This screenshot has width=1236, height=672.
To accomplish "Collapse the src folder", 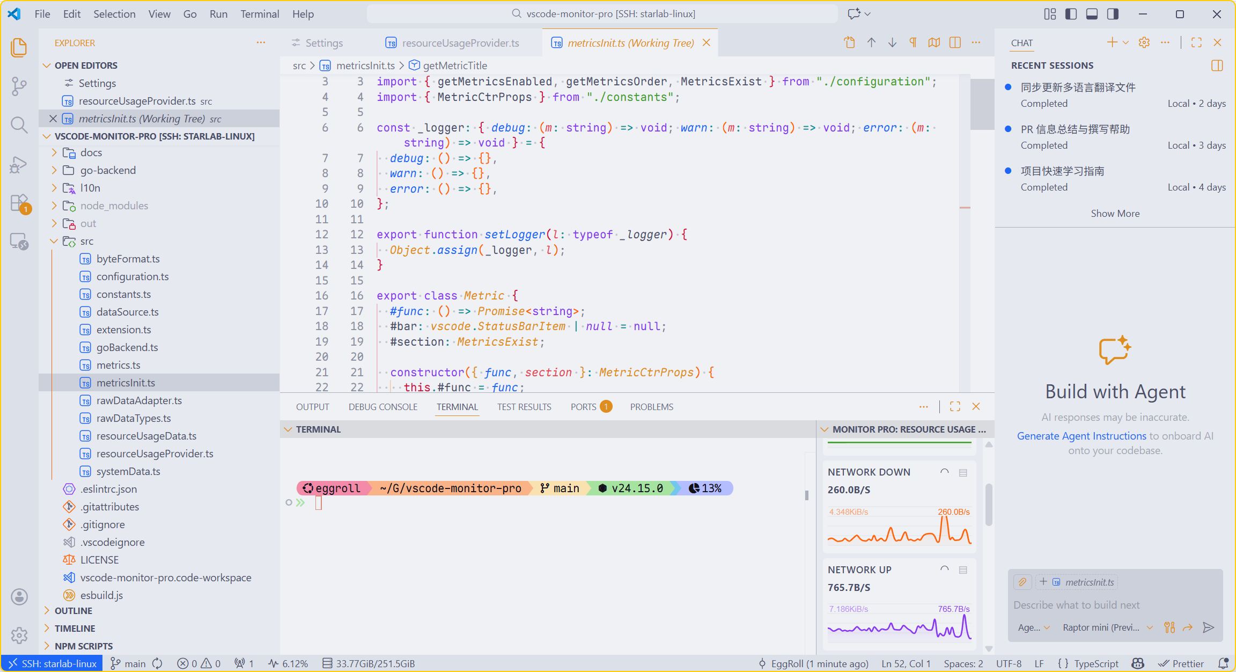I will click(54, 242).
